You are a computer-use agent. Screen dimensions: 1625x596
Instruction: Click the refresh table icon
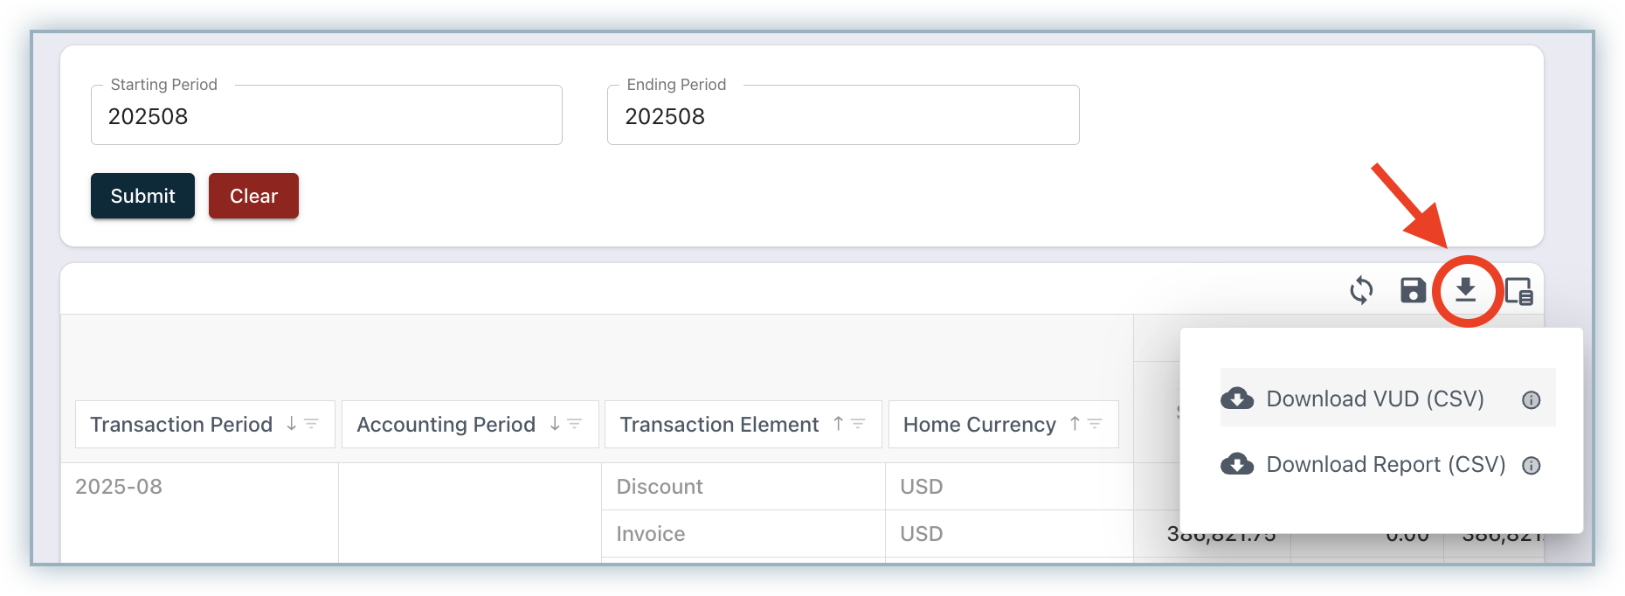tap(1361, 290)
